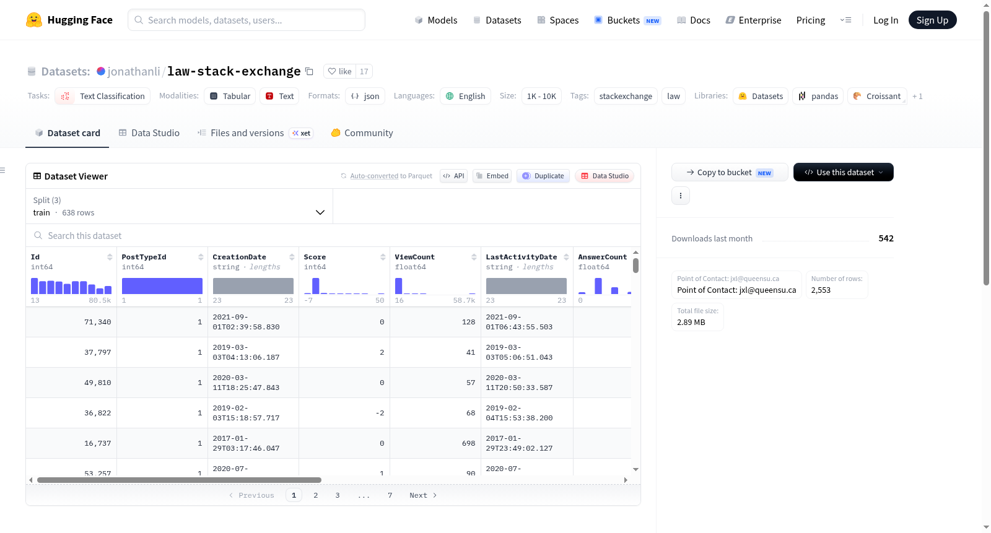Focus the Search this dataset field
The width and height of the screenshot is (991, 533).
(x=333, y=235)
